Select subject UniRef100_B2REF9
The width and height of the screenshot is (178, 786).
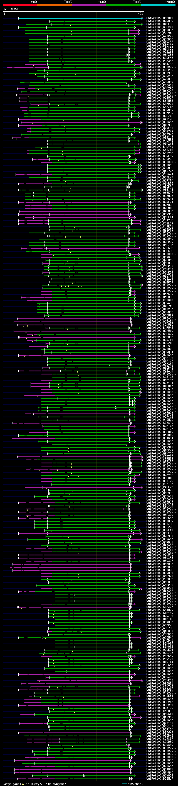click(160, 156)
